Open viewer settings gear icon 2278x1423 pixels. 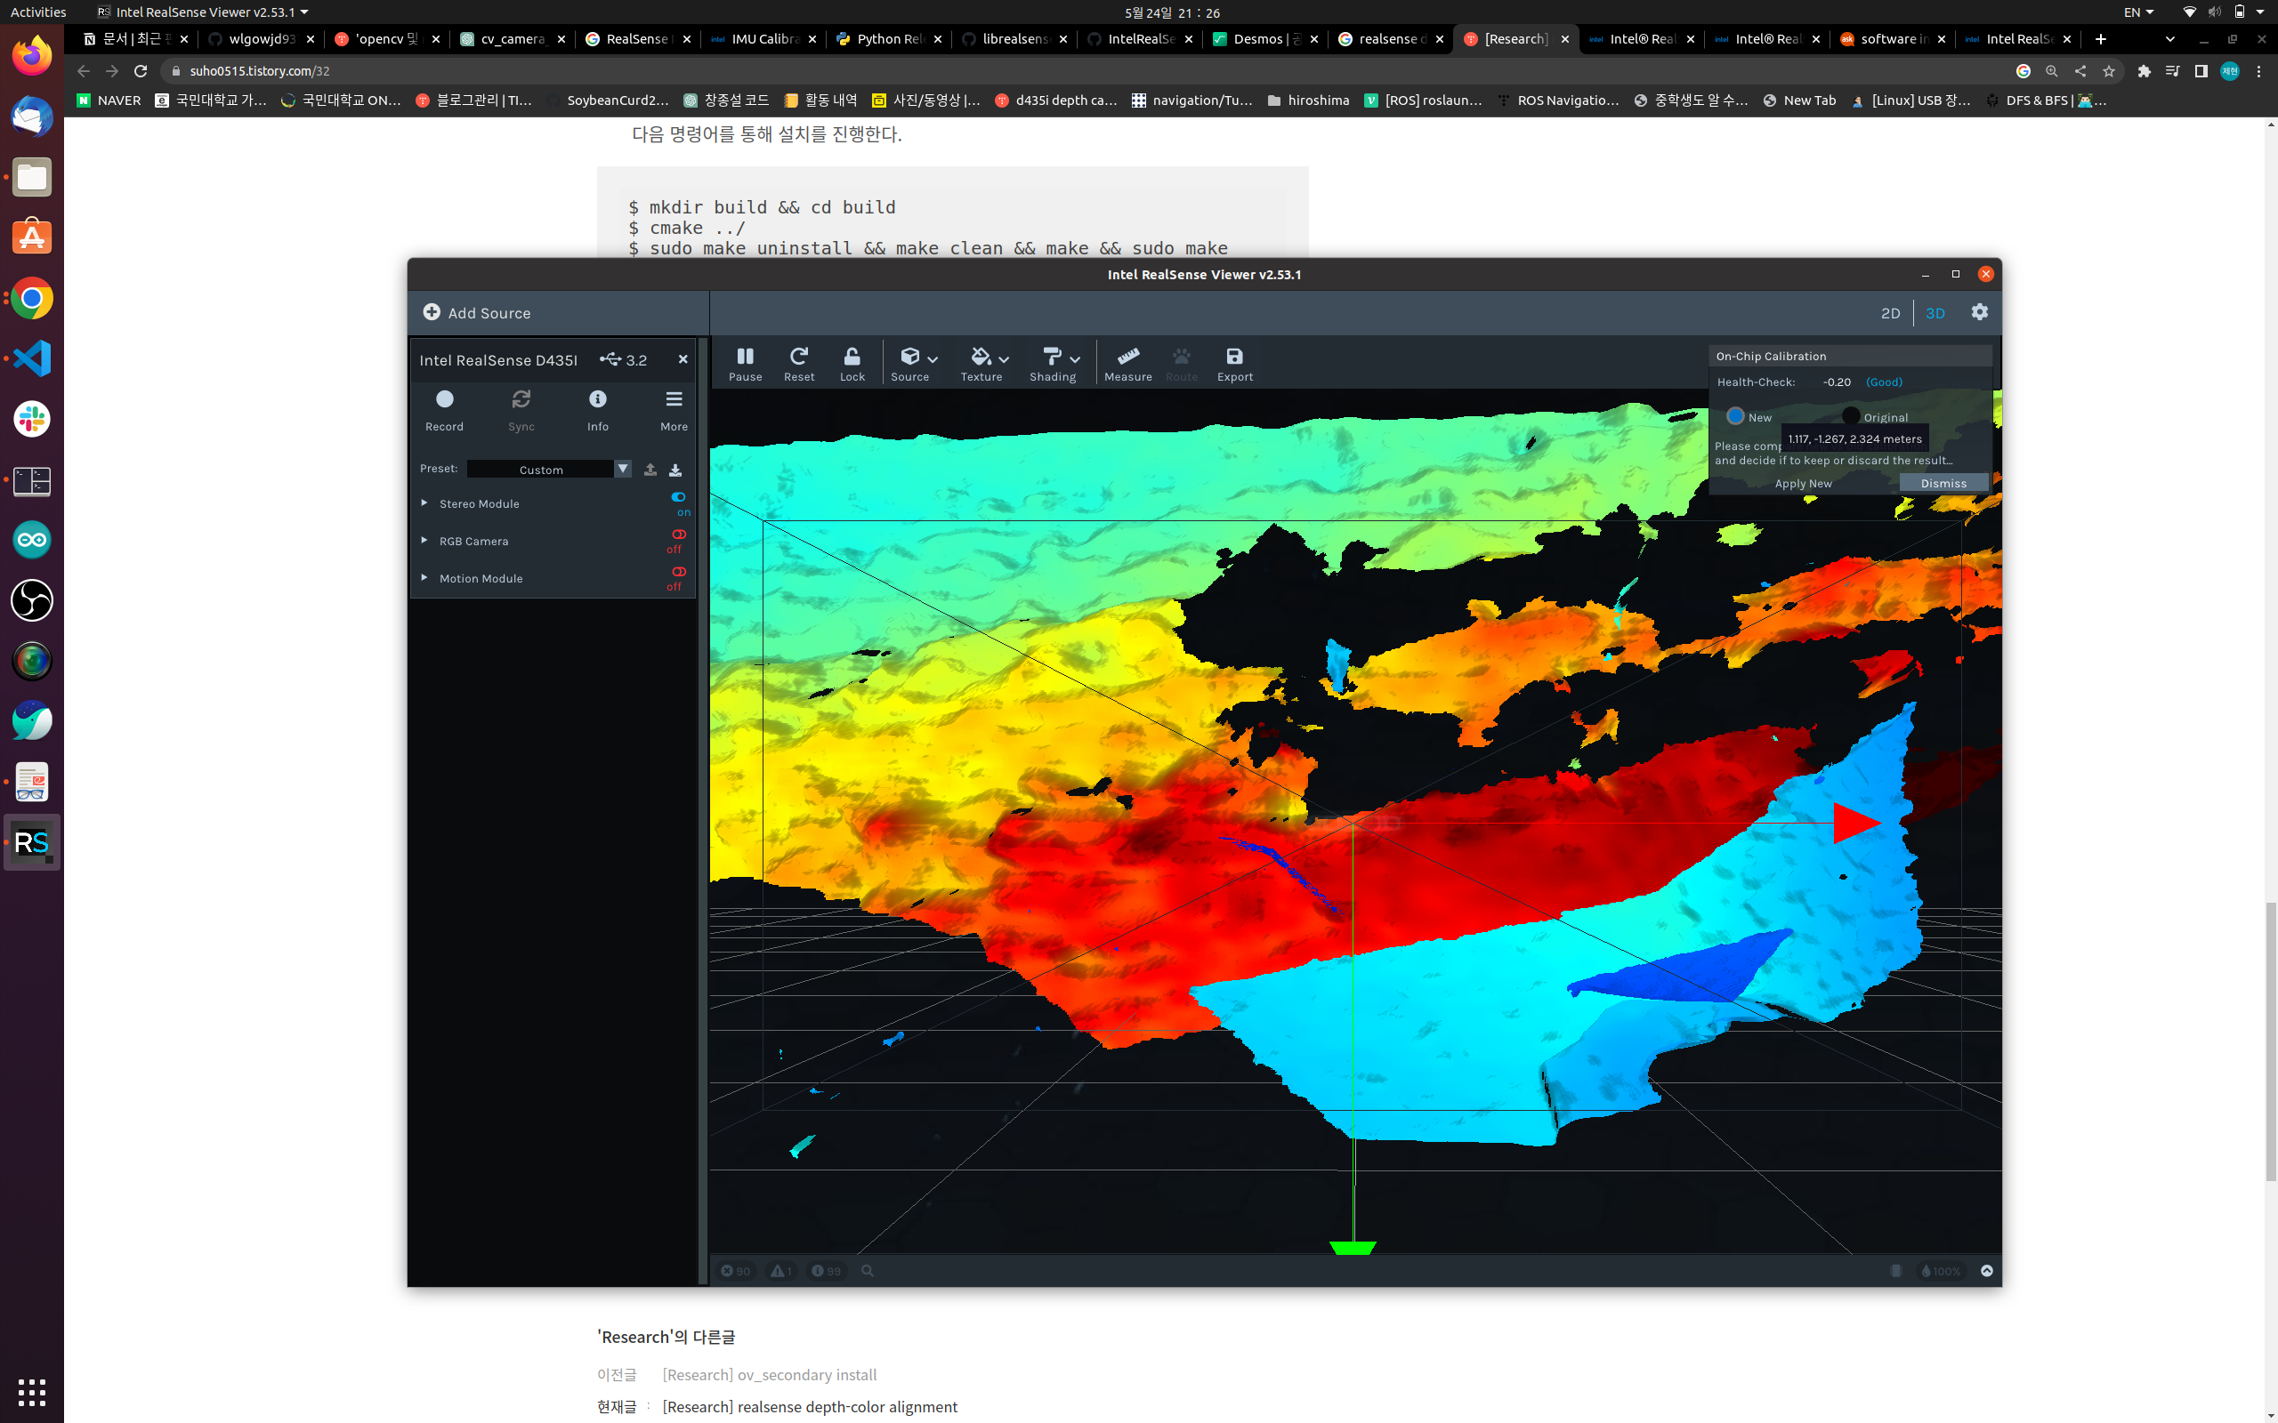(1980, 312)
